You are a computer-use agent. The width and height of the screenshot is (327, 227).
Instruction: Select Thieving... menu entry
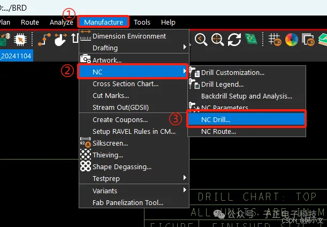pos(134,155)
